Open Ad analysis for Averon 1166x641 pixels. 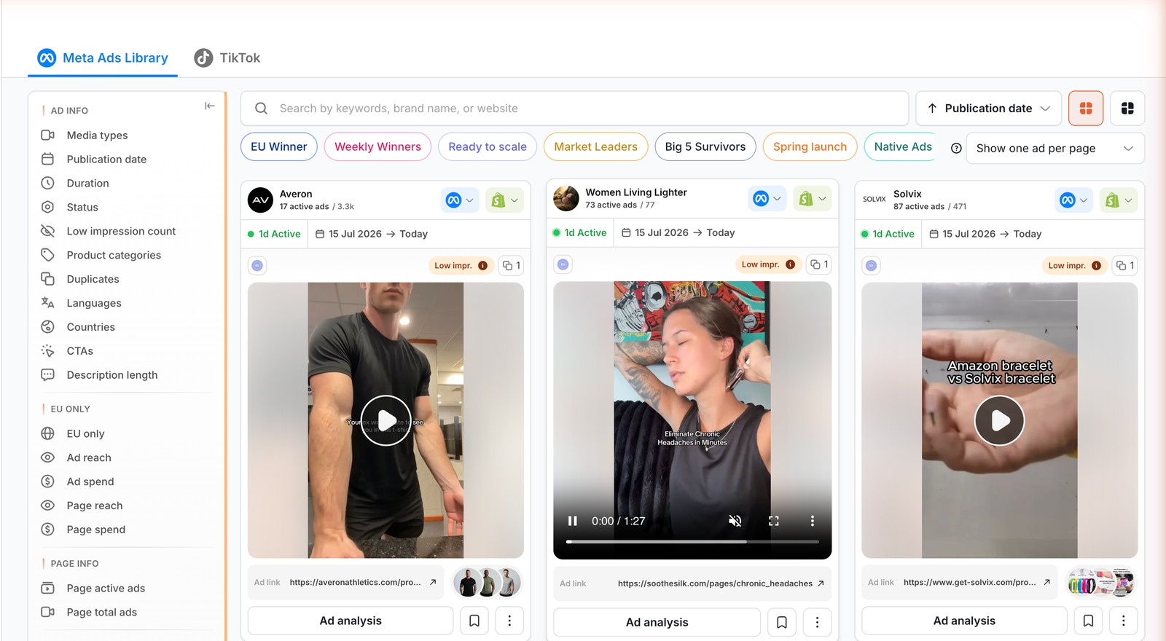coord(351,621)
